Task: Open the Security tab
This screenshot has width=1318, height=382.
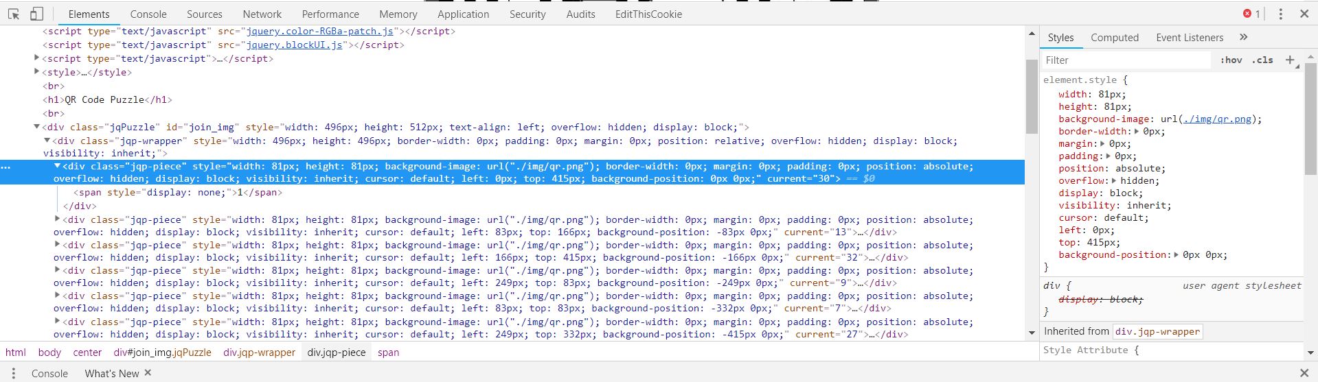Action: click(527, 14)
